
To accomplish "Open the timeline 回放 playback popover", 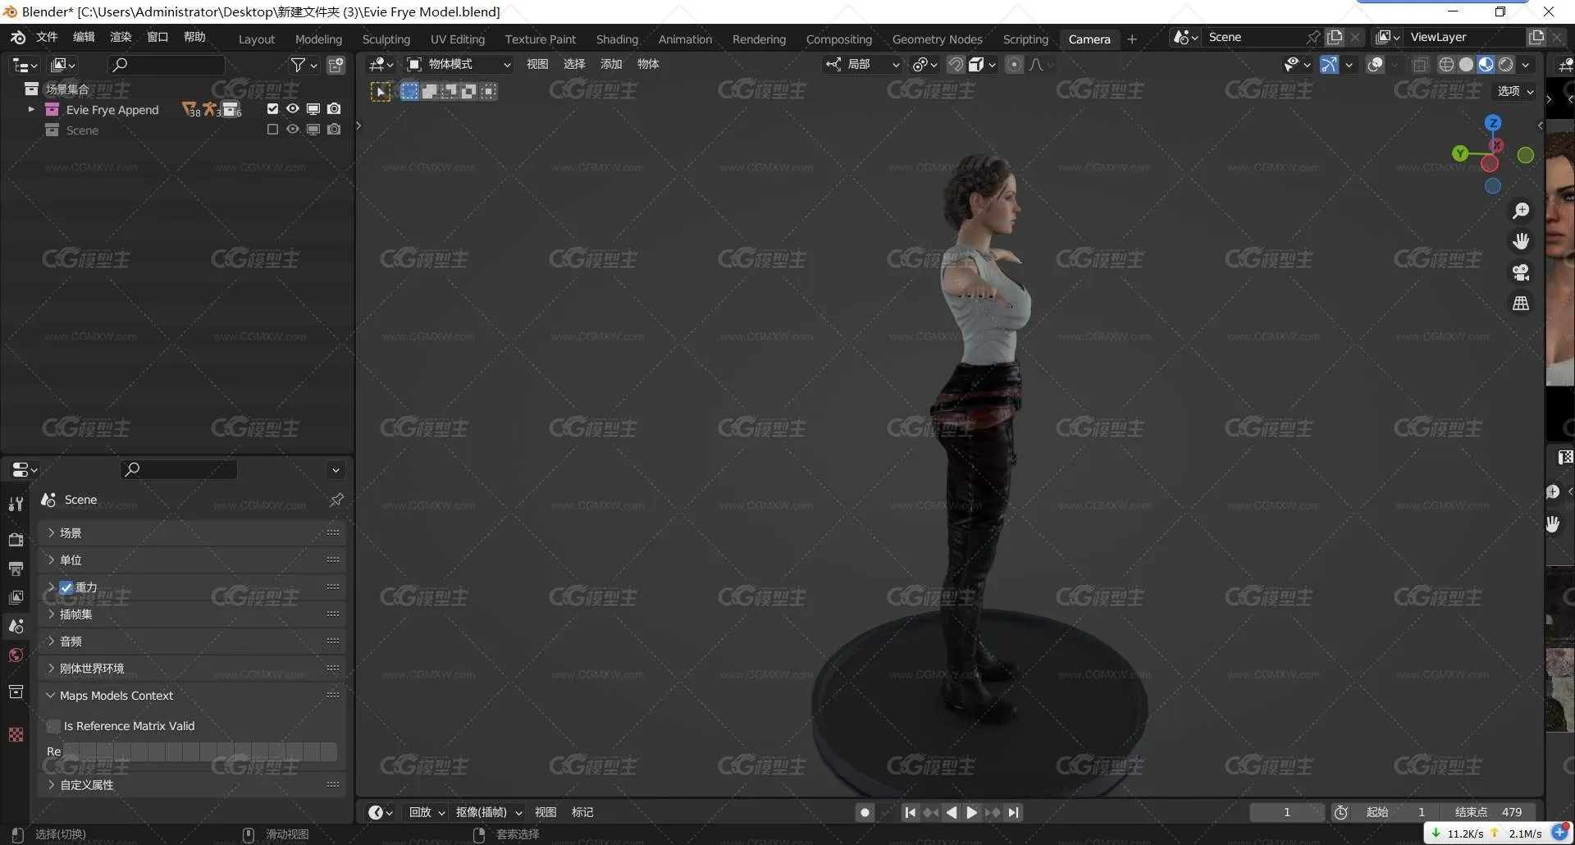I will (427, 812).
